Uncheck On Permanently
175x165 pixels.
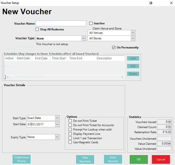114,47
